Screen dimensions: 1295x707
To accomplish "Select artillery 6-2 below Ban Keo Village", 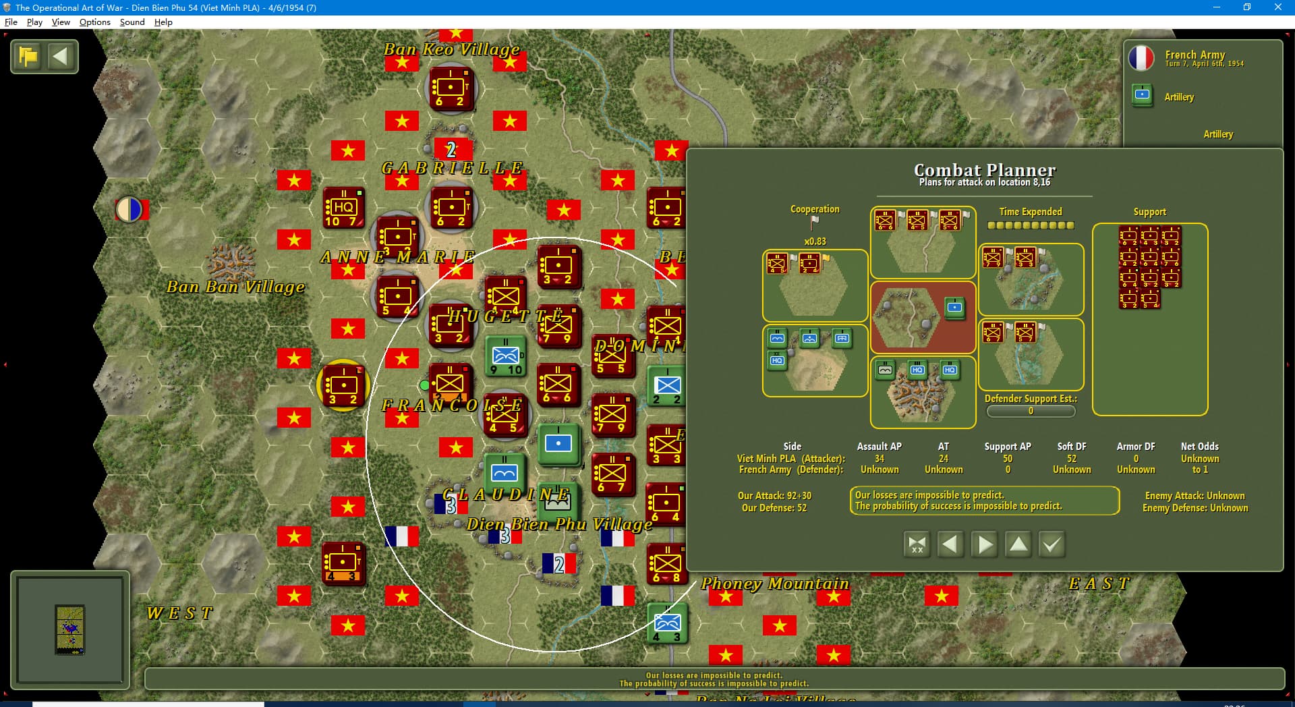I will coord(451,88).
